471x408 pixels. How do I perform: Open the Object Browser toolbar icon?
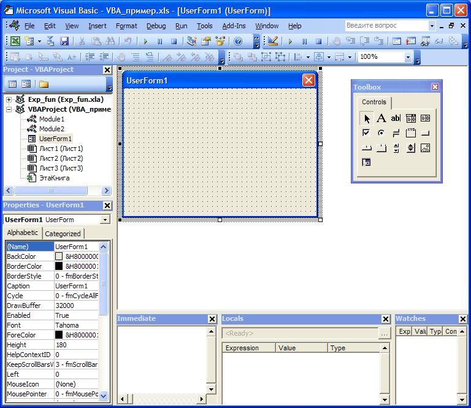[220, 41]
